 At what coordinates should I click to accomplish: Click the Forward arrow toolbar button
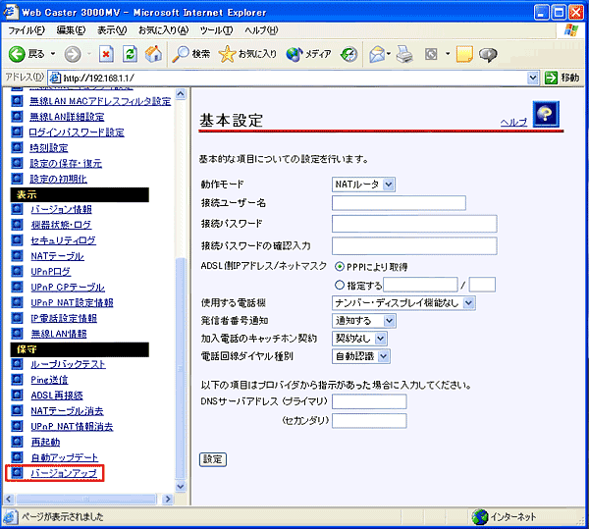(73, 54)
